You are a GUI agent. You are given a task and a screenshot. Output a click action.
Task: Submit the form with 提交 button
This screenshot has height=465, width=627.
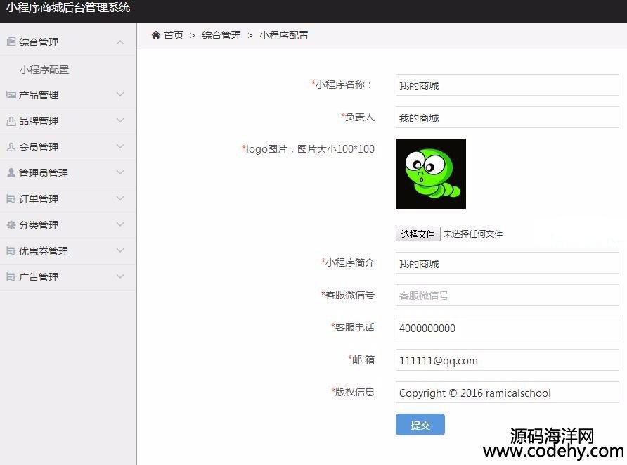click(420, 425)
